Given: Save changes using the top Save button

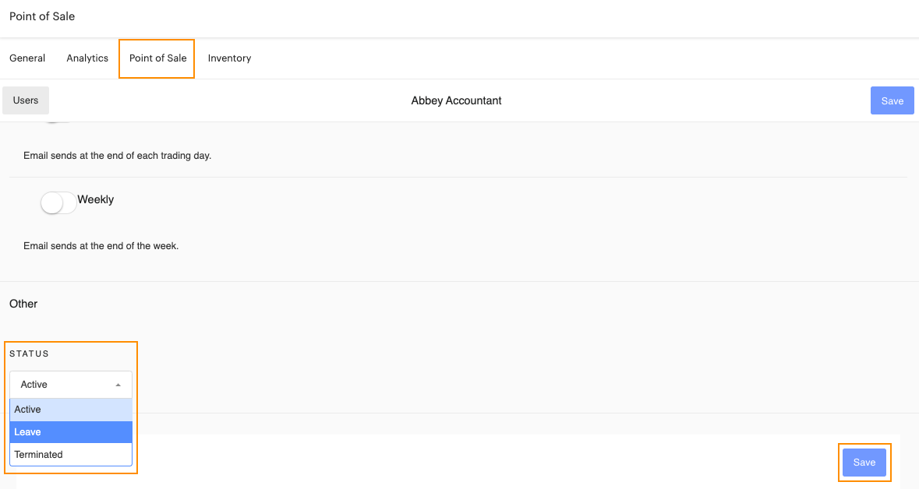Looking at the screenshot, I should 892,100.
